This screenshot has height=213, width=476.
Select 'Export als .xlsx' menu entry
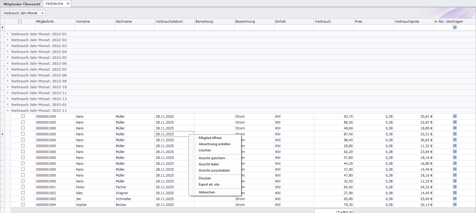pyautogui.click(x=209, y=184)
